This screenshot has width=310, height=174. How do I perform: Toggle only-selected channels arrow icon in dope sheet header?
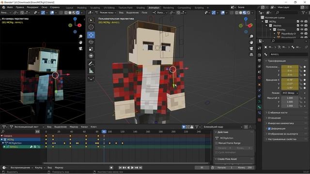(184, 127)
